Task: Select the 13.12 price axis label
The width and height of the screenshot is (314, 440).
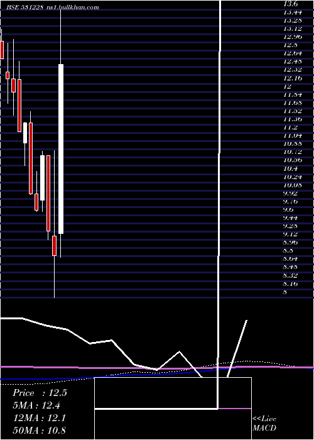Action: click(293, 28)
